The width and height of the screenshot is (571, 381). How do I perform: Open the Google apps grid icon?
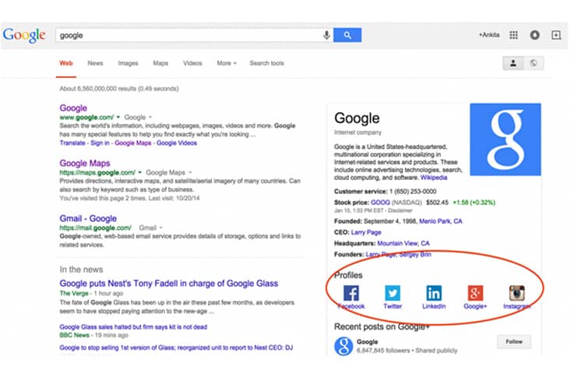pos(514,35)
